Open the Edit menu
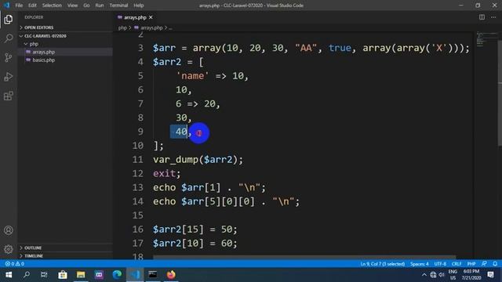Image resolution: width=502 pixels, height=282 pixels. pyautogui.click(x=32, y=5)
